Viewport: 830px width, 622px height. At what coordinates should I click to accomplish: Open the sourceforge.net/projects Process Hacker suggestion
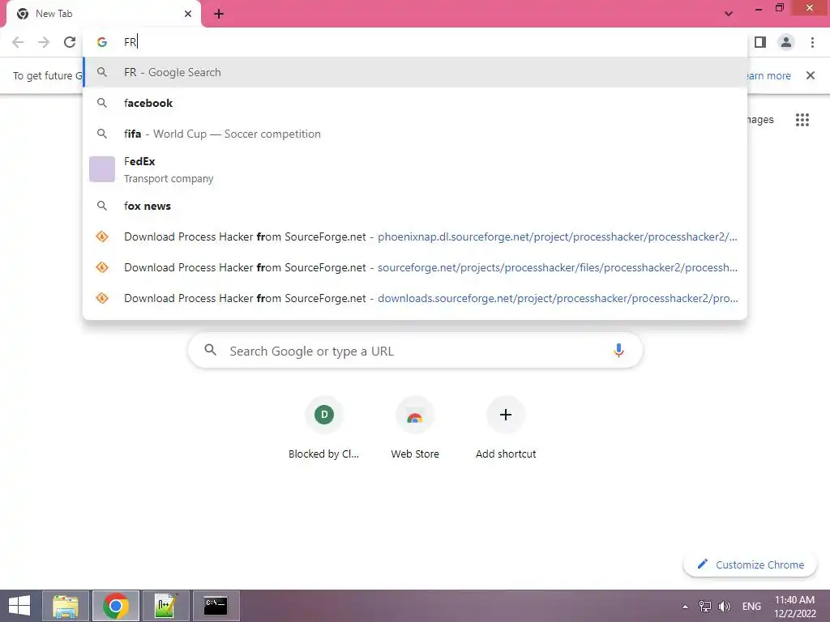(x=415, y=267)
